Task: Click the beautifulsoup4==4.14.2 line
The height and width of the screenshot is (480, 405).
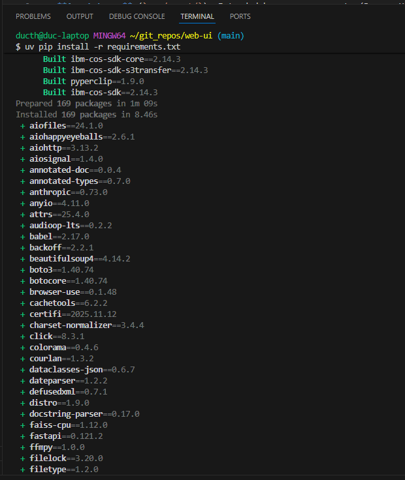Action: 80,258
